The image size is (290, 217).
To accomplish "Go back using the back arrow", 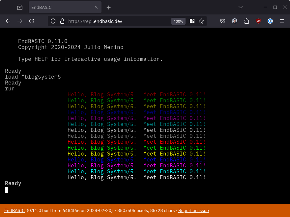I will pos(8,21).
